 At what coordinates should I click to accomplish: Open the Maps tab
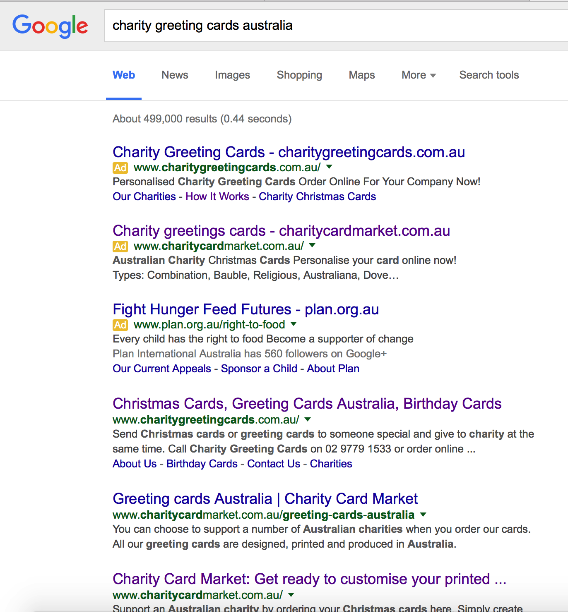coord(362,75)
